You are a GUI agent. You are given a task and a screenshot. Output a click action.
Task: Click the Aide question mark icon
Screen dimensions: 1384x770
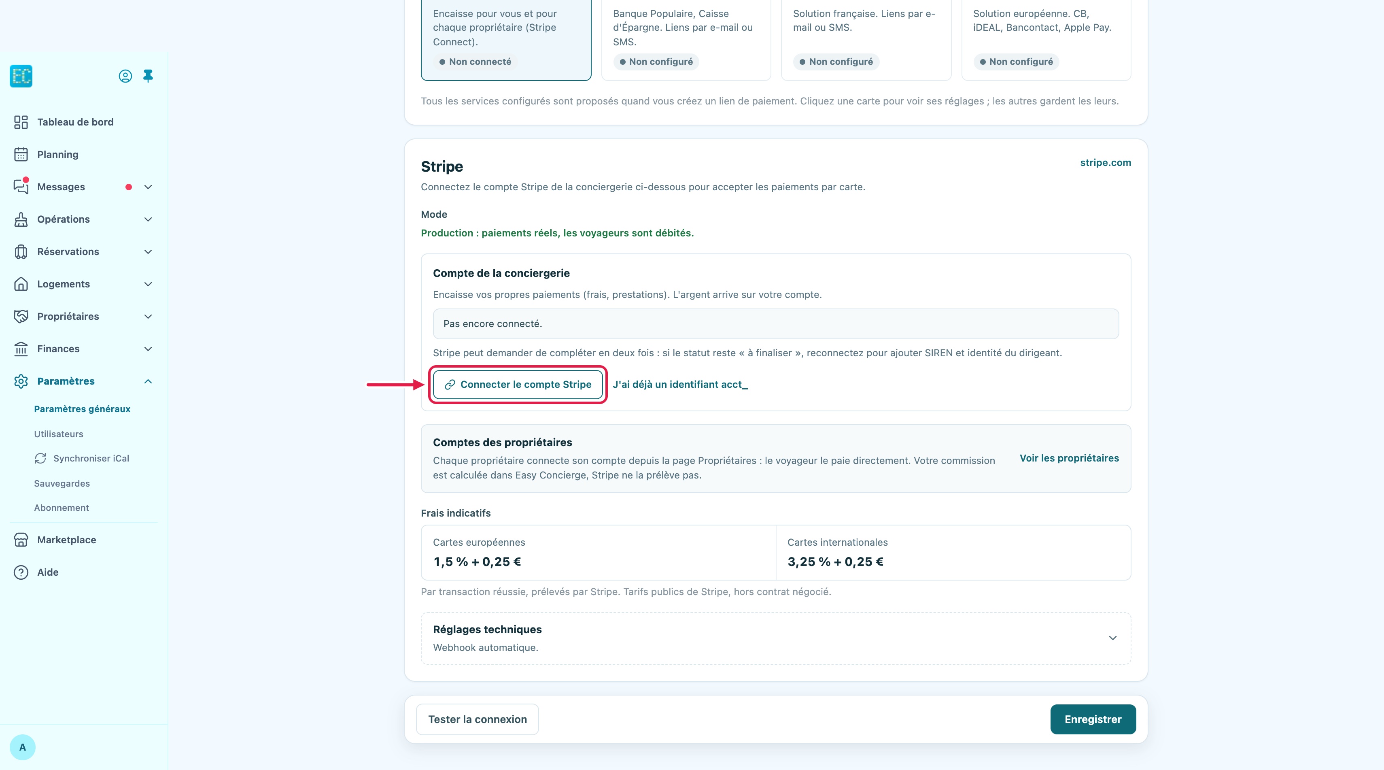(21, 572)
